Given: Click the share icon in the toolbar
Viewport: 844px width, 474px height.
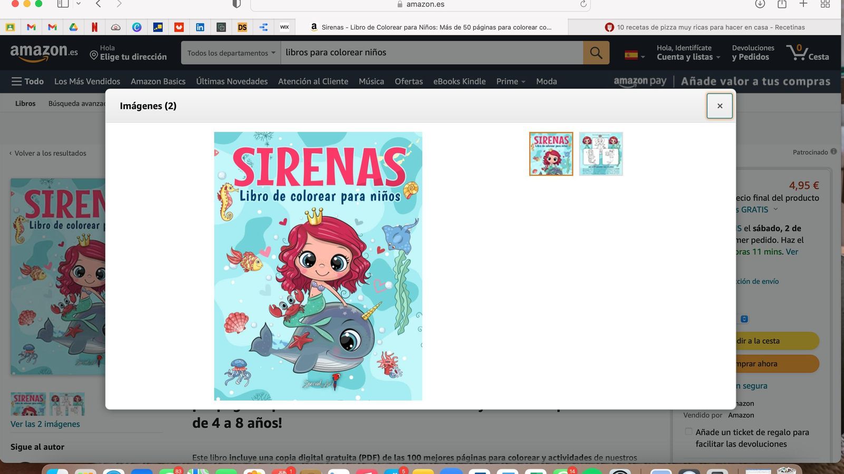Looking at the screenshot, I should pos(782,4).
